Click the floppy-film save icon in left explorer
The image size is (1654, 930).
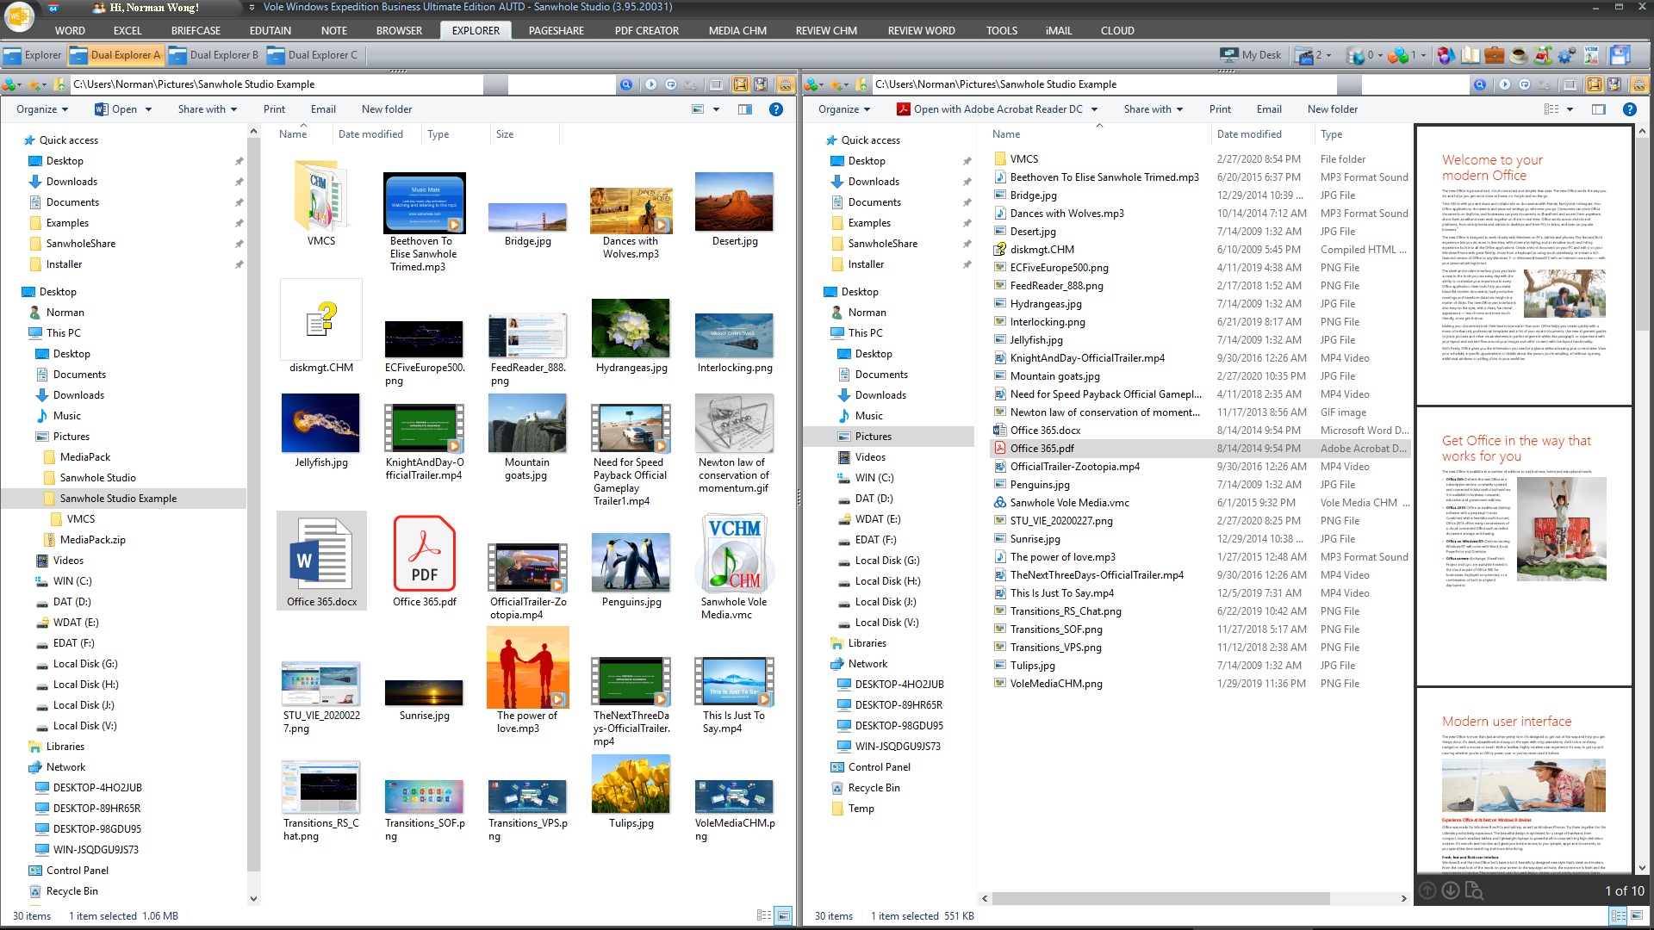[761, 84]
